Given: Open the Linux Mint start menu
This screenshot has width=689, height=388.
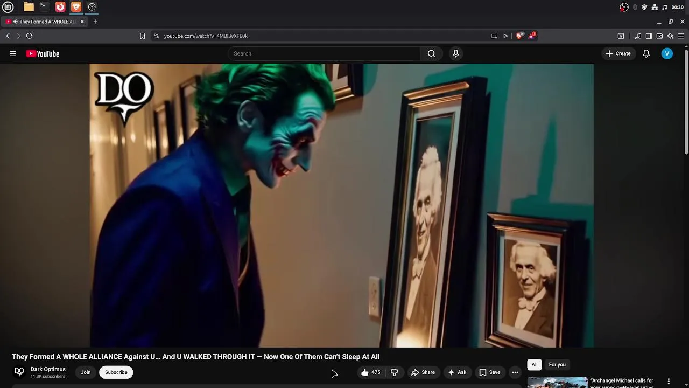Looking at the screenshot, I should click(x=8, y=7).
